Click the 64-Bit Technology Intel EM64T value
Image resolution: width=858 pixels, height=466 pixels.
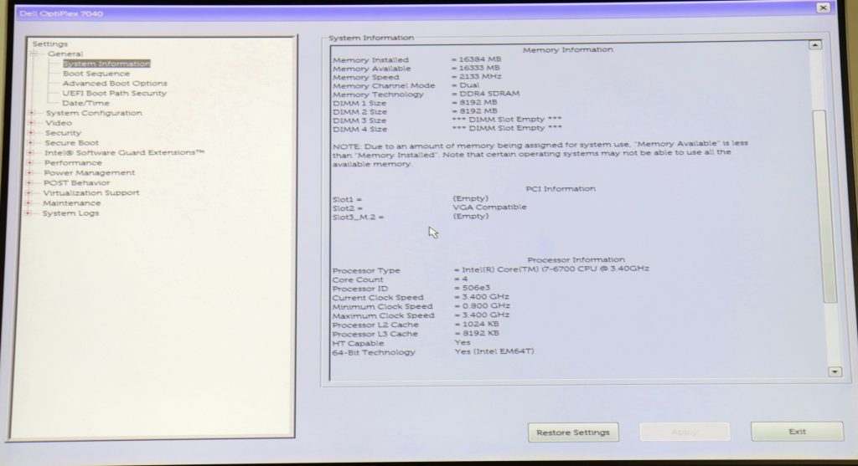coord(494,352)
